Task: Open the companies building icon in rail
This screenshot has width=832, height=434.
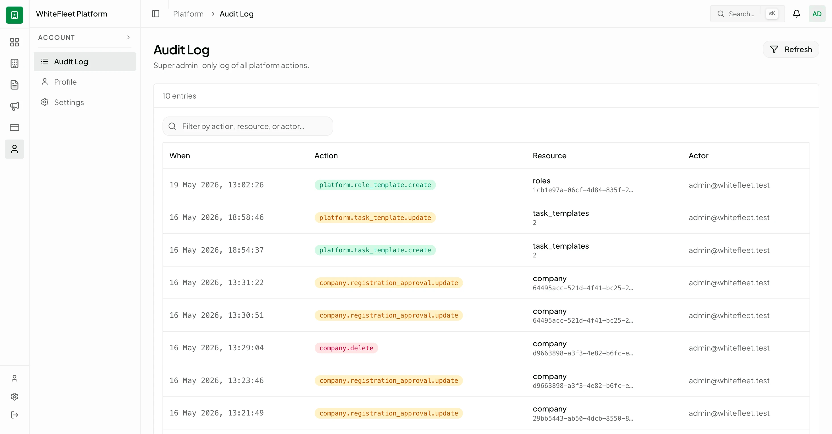Action: point(15,63)
